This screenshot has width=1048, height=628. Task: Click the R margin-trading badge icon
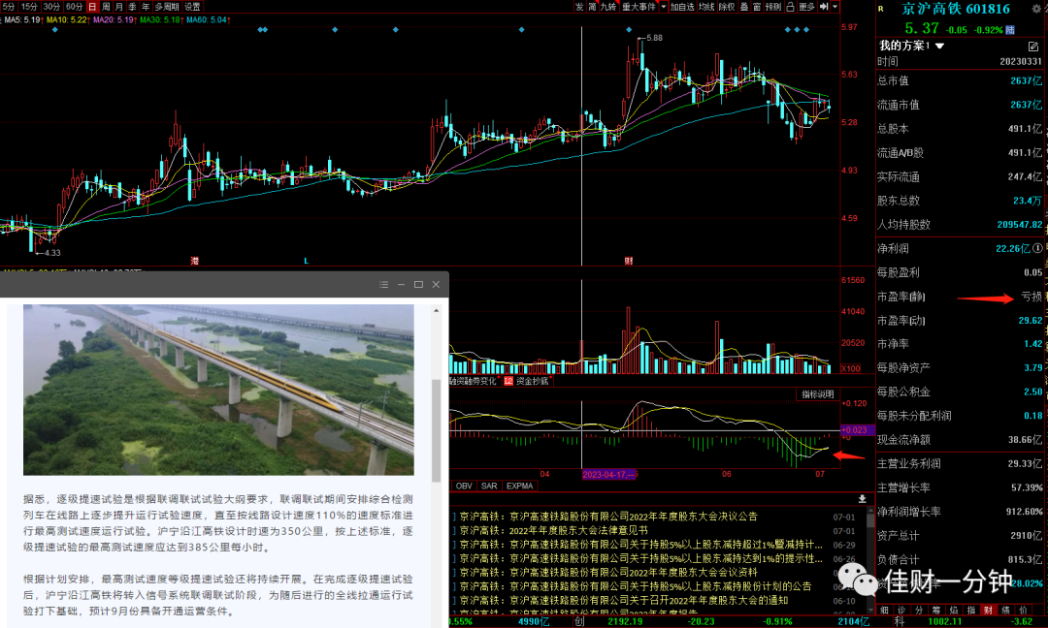pyautogui.click(x=881, y=9)
